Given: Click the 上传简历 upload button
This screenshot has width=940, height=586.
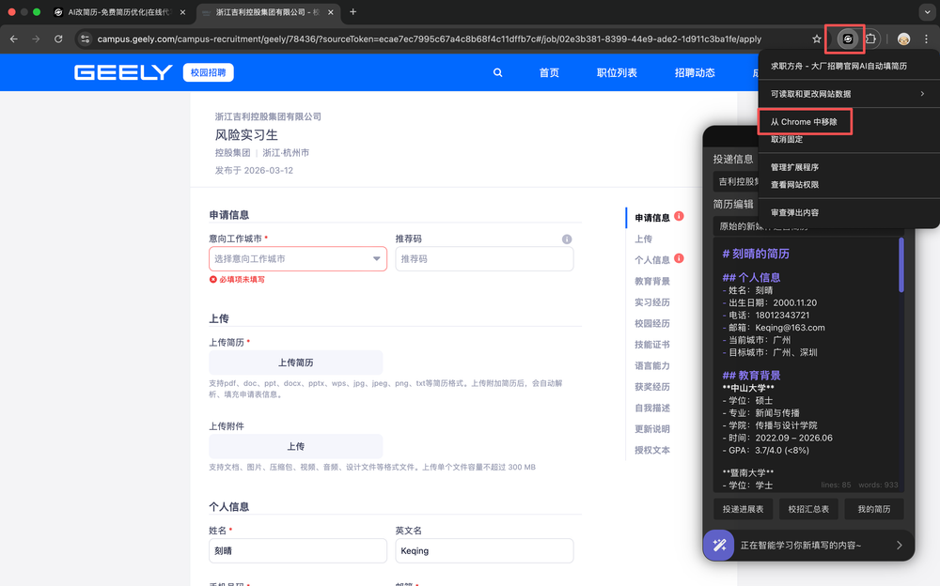Looking at the screenshot, I should [295, 362].
